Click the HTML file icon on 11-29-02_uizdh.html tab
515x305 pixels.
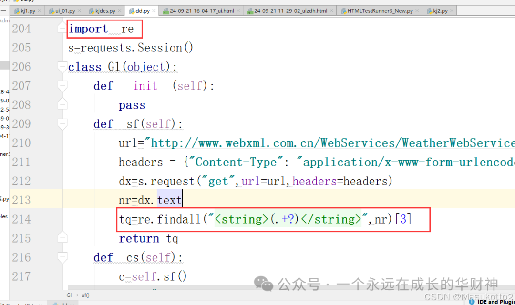250,11
